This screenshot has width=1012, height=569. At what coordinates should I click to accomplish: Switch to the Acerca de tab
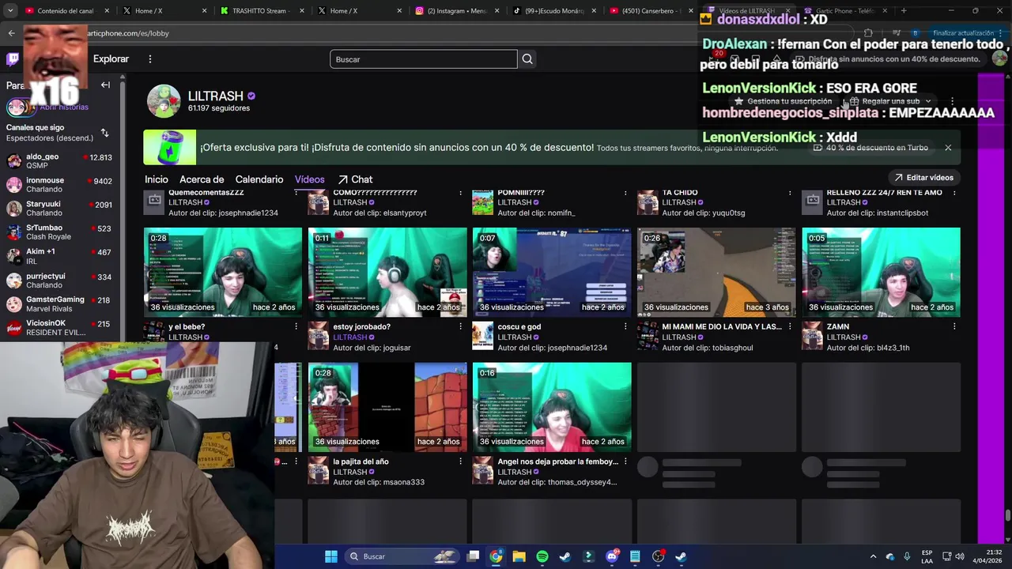coord(202,179)
